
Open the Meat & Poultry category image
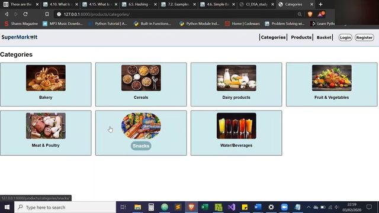click(46, 126)
